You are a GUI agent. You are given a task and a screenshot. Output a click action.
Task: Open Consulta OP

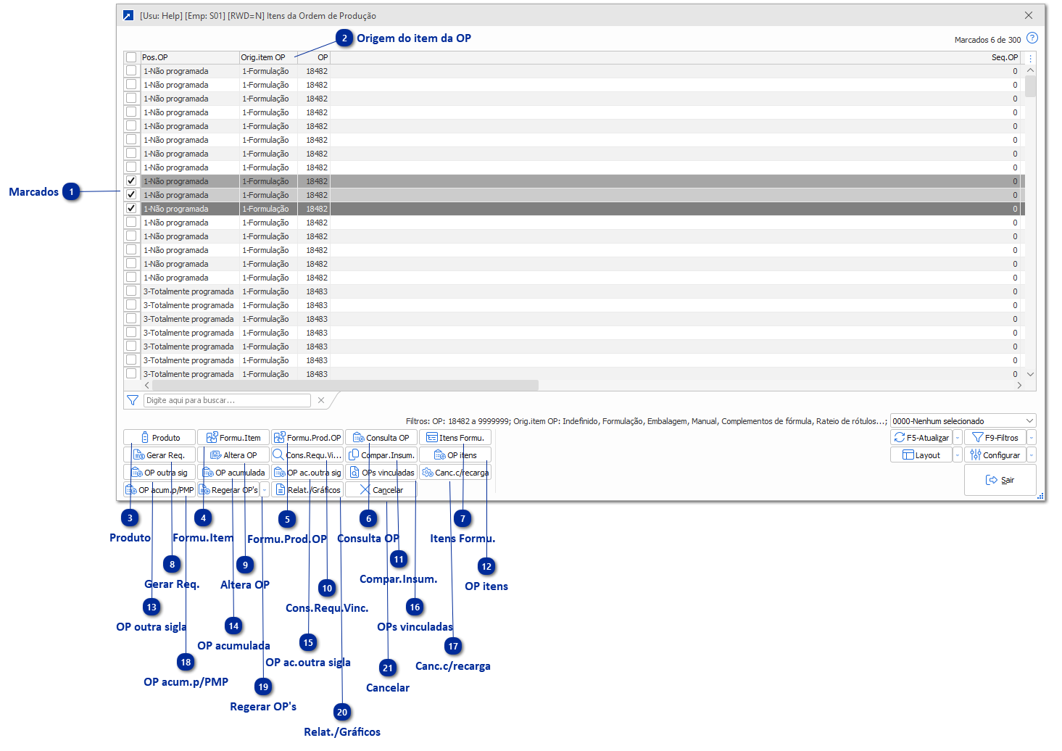(381, 438)
